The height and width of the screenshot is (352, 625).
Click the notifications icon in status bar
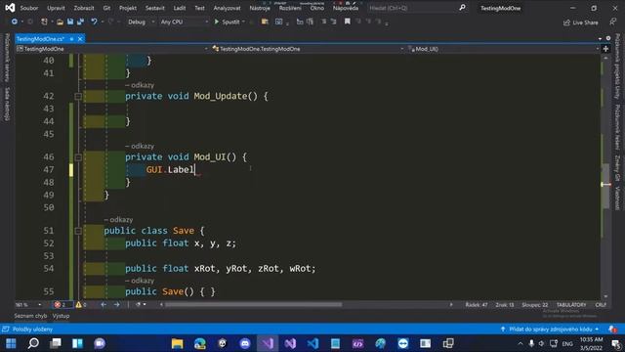(x=612, y=330)
